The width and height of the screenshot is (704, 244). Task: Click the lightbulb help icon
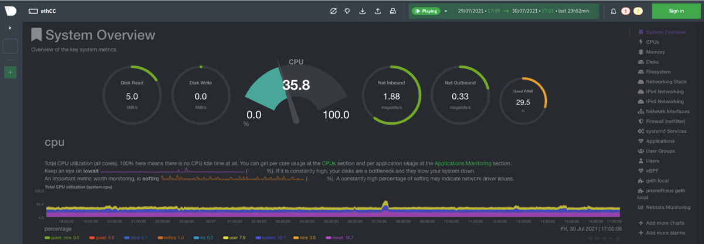[x=348, y=11]
